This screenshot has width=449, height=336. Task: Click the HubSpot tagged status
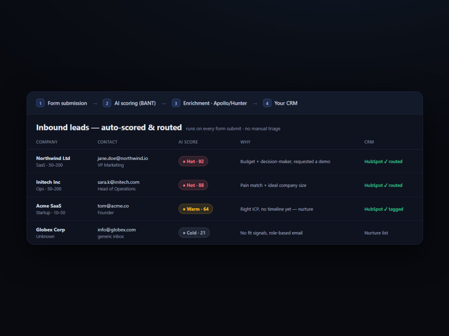(384, 209)
